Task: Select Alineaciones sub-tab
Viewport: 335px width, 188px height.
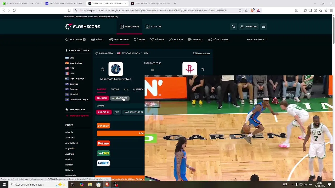Action: coord(120,98)
